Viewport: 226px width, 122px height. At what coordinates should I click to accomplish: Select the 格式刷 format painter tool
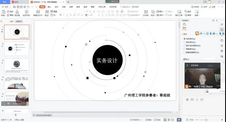tap(17, 12)
